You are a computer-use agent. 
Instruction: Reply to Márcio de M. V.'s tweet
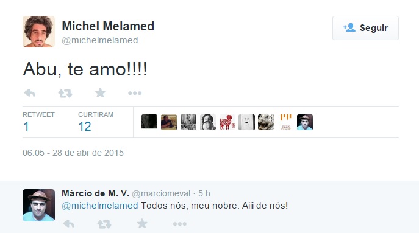coord(69,224)
